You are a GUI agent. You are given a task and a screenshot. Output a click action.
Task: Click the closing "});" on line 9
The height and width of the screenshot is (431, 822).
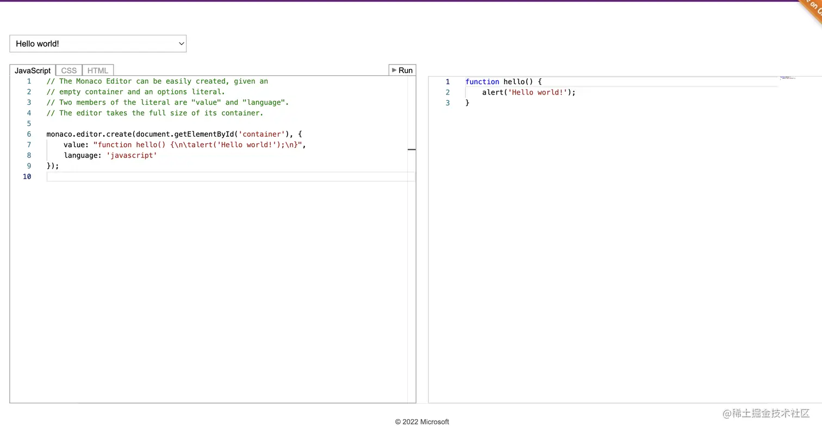point(53,166)
